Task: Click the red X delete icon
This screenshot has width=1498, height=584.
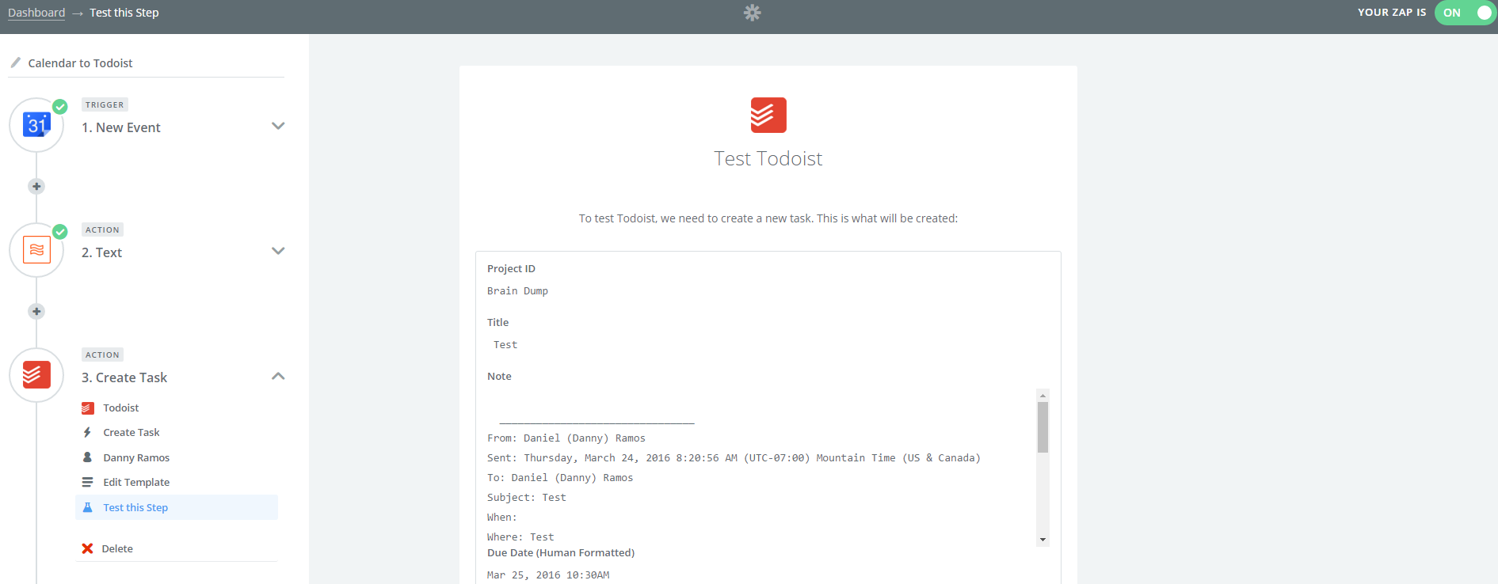Action: coord(87,548)
